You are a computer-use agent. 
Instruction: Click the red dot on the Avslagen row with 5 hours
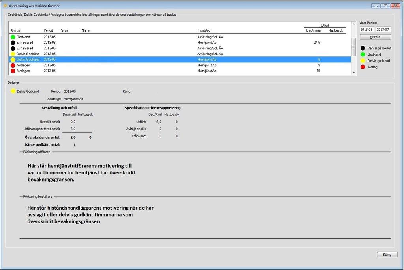click(13, 66)
